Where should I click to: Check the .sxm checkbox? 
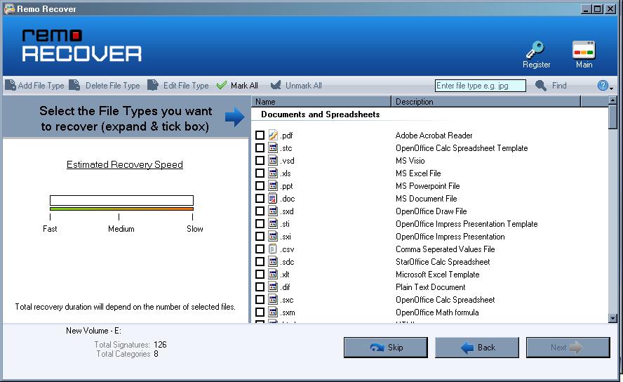coord(260,312)
